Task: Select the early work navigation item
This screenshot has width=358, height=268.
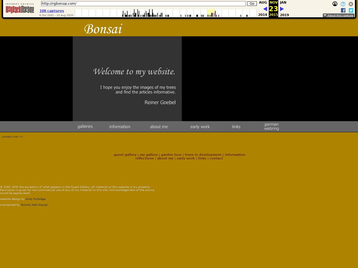Action: 200,127
